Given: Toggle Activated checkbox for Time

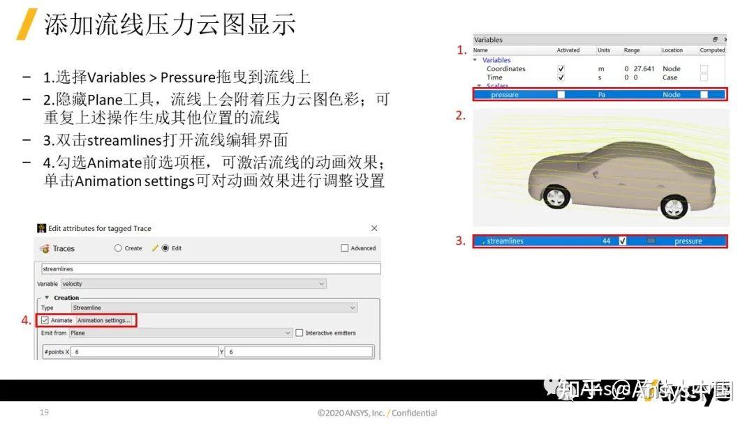Looking at the screenshot, I should 561,77.
